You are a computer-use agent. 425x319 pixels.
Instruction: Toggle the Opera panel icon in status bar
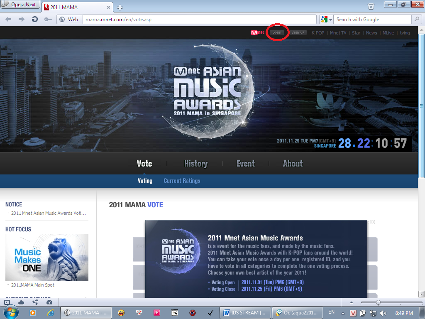7,302
